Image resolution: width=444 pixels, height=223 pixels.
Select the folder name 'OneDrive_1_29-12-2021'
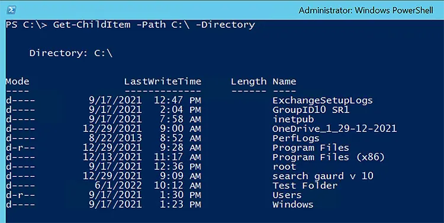pos(334,129)
